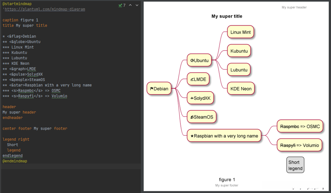Place cursor on @endmindmap line
Viewport: 331px width, 193px height.
[x=15, y=161]
